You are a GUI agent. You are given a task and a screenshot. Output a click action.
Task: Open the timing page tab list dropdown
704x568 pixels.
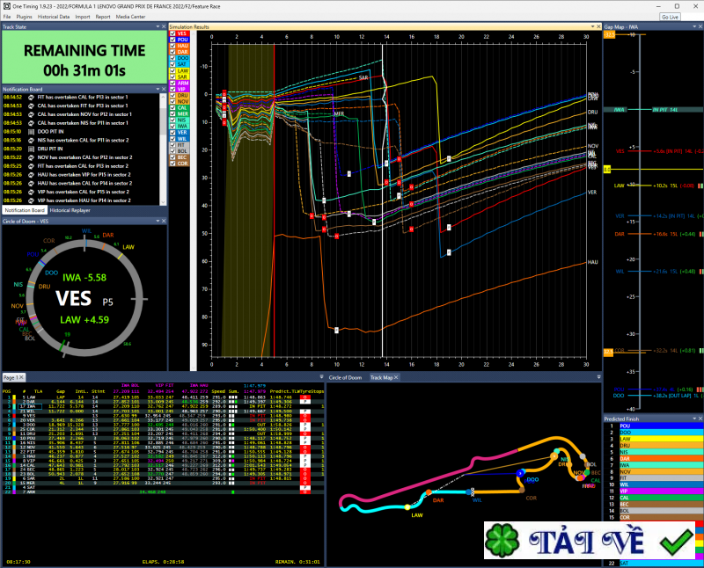(321, 377)
